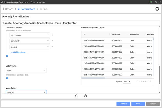This screenshot has width=162, height=108.
Task: Click the Id column header
Action: coord(84,34)
